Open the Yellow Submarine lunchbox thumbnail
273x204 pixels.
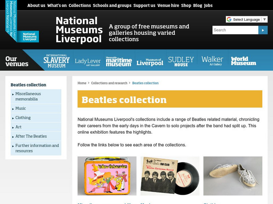107,176
